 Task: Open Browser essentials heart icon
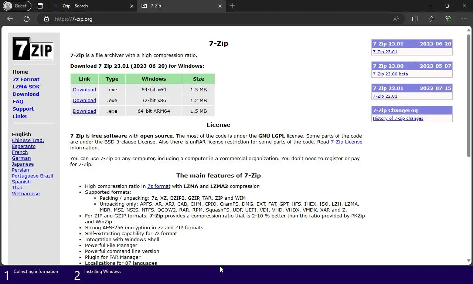tap(448, 19)
